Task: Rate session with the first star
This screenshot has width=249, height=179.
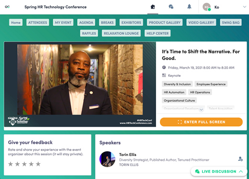Action: point(11,164)
